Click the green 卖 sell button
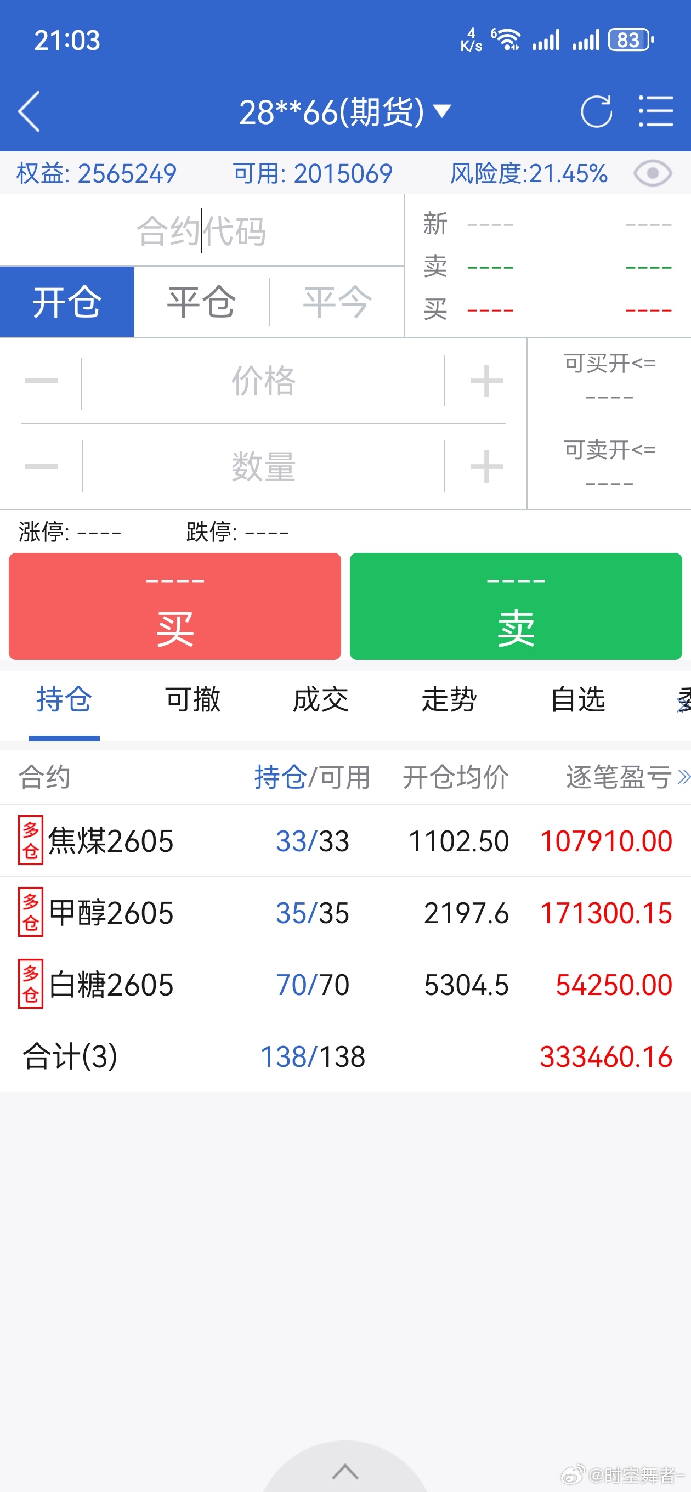This screenshot has width=691, height=1492. [x=516, y=607]
